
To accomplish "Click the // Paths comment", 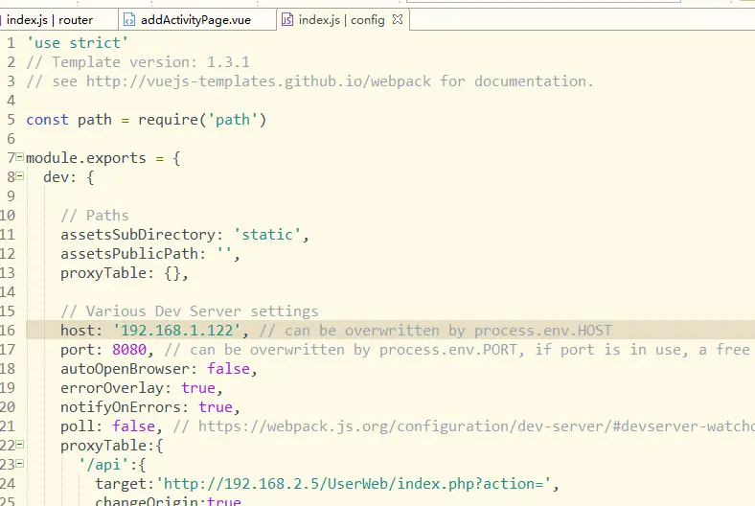I will [95, 216].
